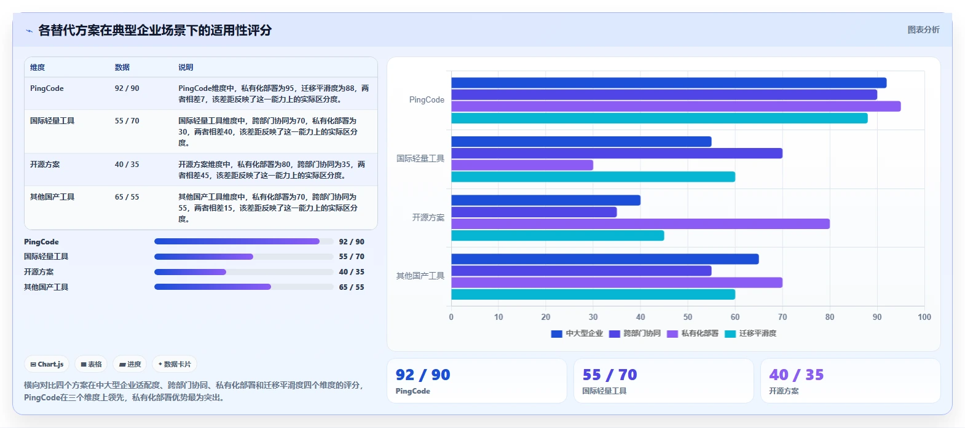This screenshot has height=428, width=965.
Task: Click 其他国产工具's blue 中大型企业 bar in chart
Action: tap(605, 259)
